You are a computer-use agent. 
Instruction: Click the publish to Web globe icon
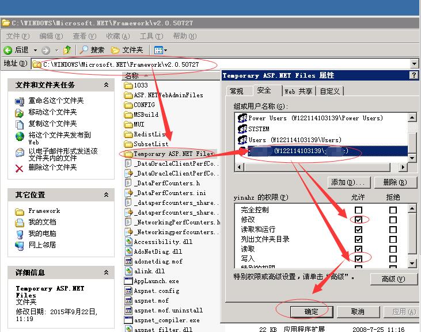20,136
